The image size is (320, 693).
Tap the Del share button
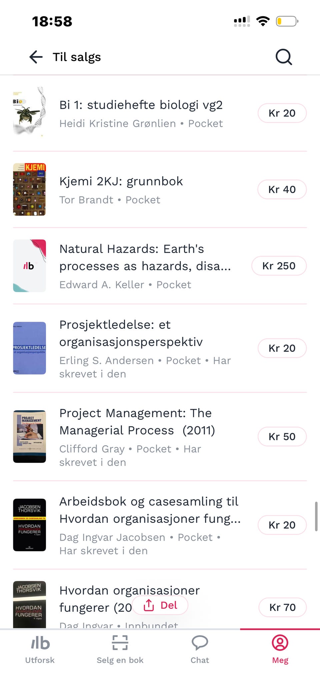(160, 605)
